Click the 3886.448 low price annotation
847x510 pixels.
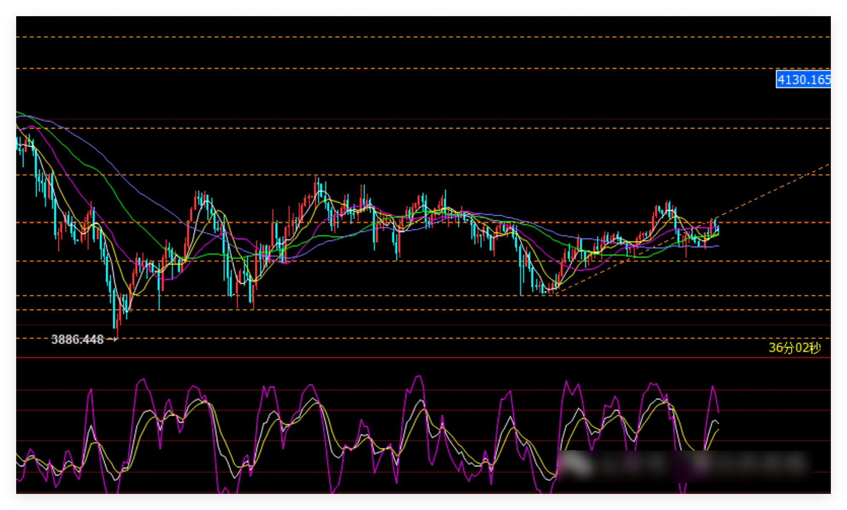pyautogui.click(x=77, y=339)
